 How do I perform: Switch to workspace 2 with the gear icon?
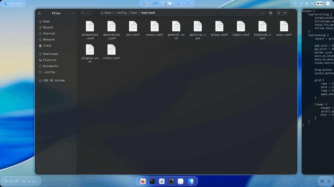[155, 4]
